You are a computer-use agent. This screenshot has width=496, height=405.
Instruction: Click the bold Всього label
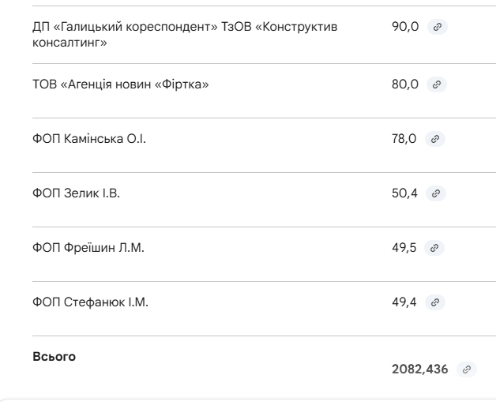(54, 357)
